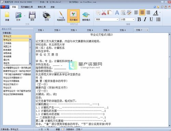Switch to the 写作辅助工具 ribbon tab

[x=27, y=7]
